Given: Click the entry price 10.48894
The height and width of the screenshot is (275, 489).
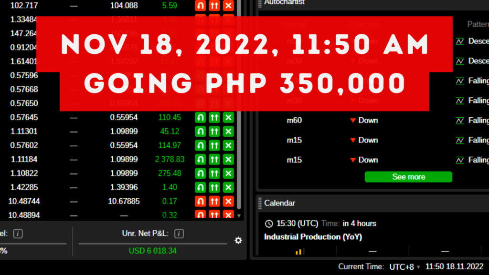Looking at the screenshot, I should pos(24,215).
